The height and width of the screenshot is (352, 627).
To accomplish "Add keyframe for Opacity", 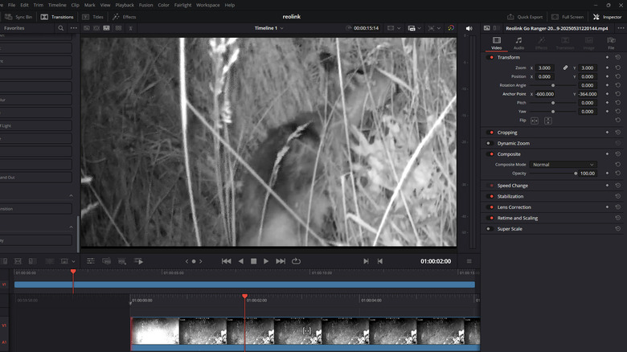I will 607,174.
